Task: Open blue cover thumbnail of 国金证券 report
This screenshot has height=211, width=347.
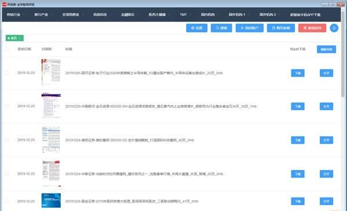Action: tap(51, 201)
